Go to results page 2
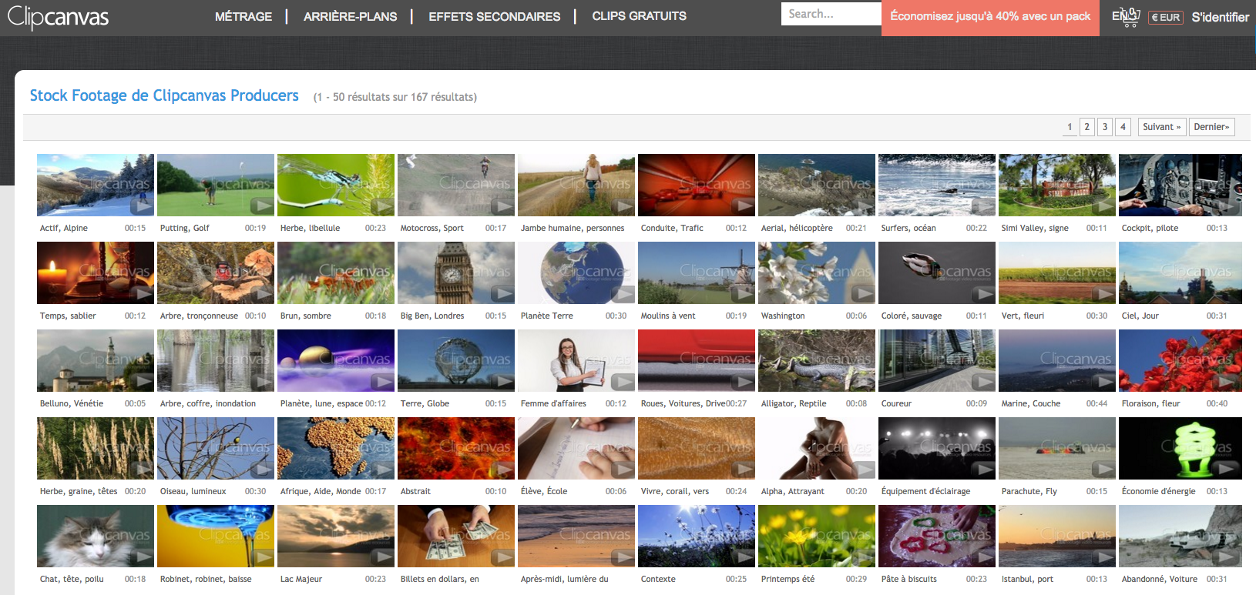 tap(1087, 127)
